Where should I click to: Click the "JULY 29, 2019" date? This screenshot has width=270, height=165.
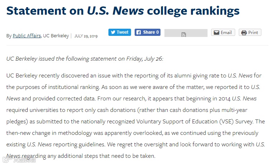86,36
